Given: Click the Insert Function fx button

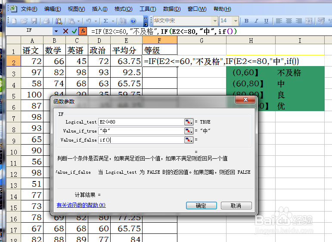Looking at the screenshot, I should click(83, 31).
